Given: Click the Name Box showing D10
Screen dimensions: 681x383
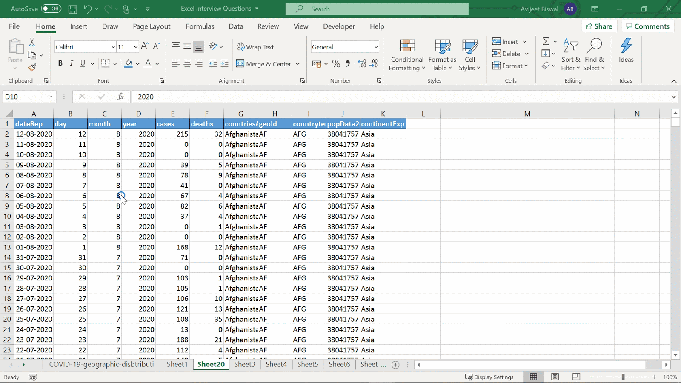Looking at the screenshot, I should pyautogui.click(x=26, y=97).
